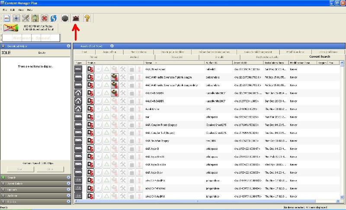346x210 pixels.
Task: Sort by the Modification Time column header
Action: pos(303,63)
